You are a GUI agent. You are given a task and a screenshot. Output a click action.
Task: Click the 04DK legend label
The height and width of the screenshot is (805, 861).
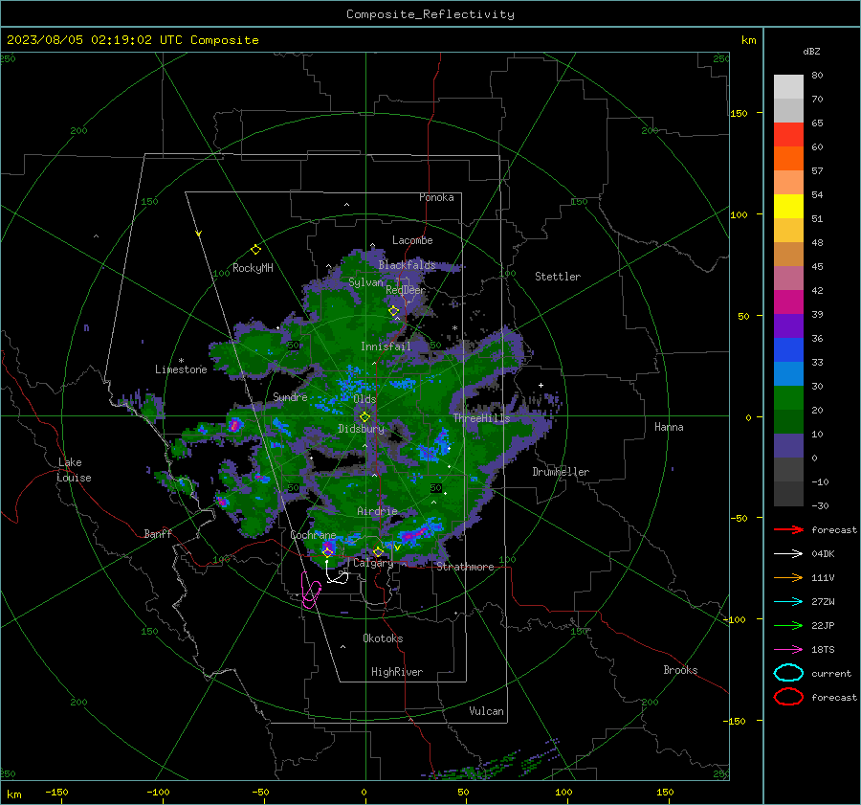[x=823, y=554]
